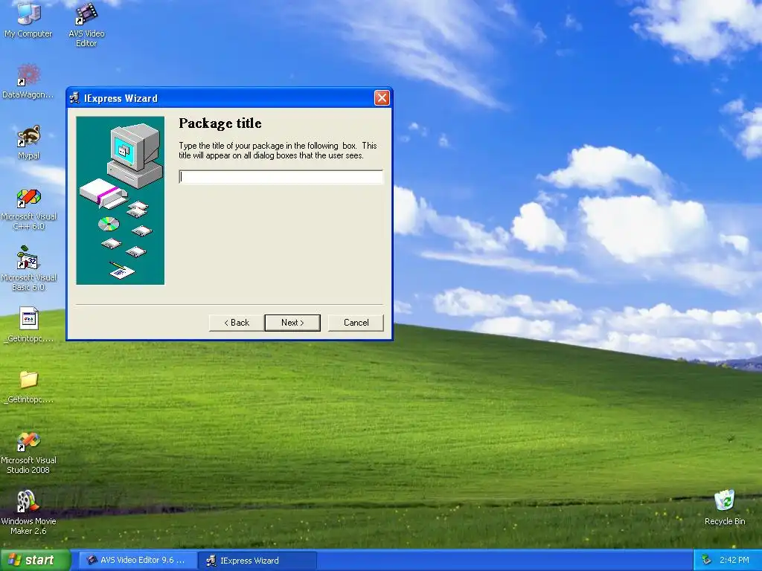Go to previous step with Back button
This screenshot has height=571, width=762.
tap(237, 323)
